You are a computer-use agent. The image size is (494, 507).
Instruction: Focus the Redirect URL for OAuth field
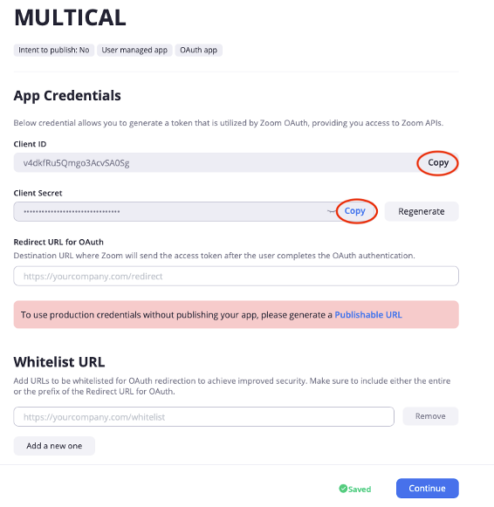point(236,276)
